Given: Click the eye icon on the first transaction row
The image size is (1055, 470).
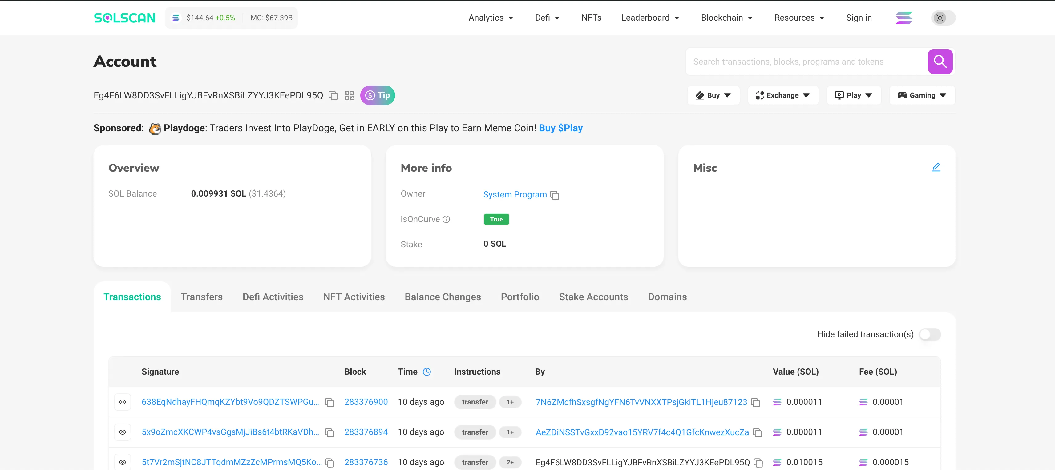Looking at the screenshot, I should pos(123,402).
